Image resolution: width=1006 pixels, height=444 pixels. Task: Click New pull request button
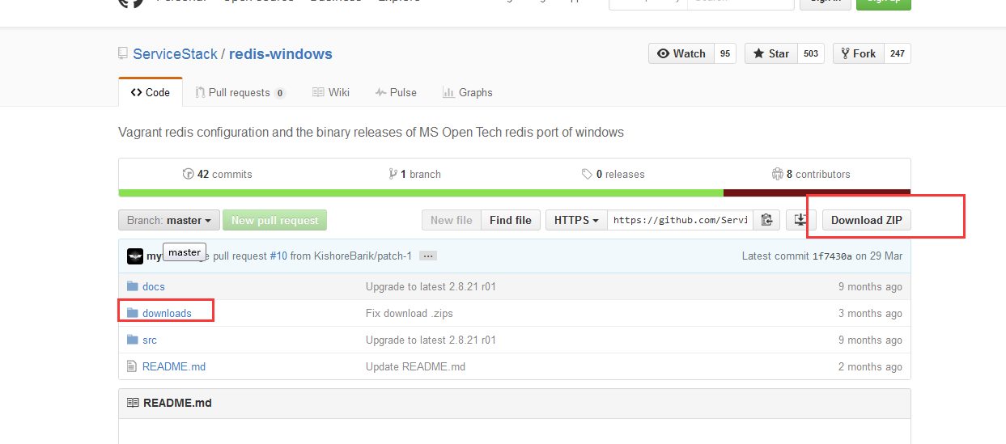pyautogui.click(x=275, y=220)
